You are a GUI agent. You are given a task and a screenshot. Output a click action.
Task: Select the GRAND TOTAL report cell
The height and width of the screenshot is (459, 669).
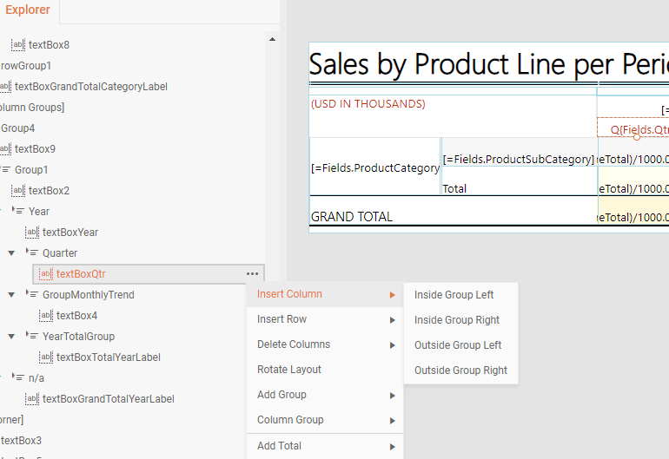[352, 217]
